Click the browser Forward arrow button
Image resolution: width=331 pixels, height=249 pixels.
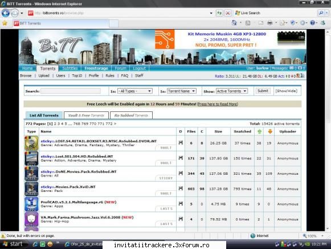(x=15, y=13)
